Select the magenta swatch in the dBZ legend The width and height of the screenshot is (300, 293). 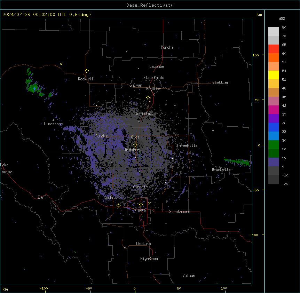[274, 110]
